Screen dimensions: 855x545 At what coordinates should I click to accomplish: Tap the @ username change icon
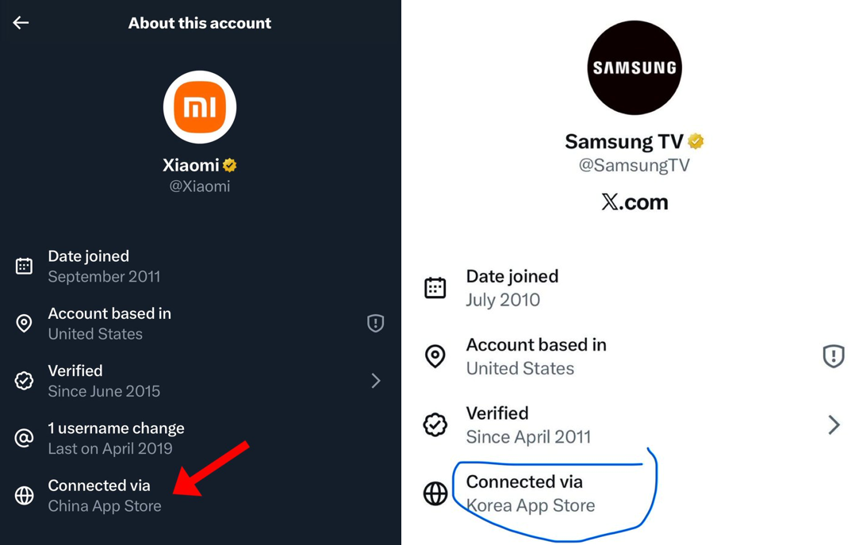(x=25, y=438)
